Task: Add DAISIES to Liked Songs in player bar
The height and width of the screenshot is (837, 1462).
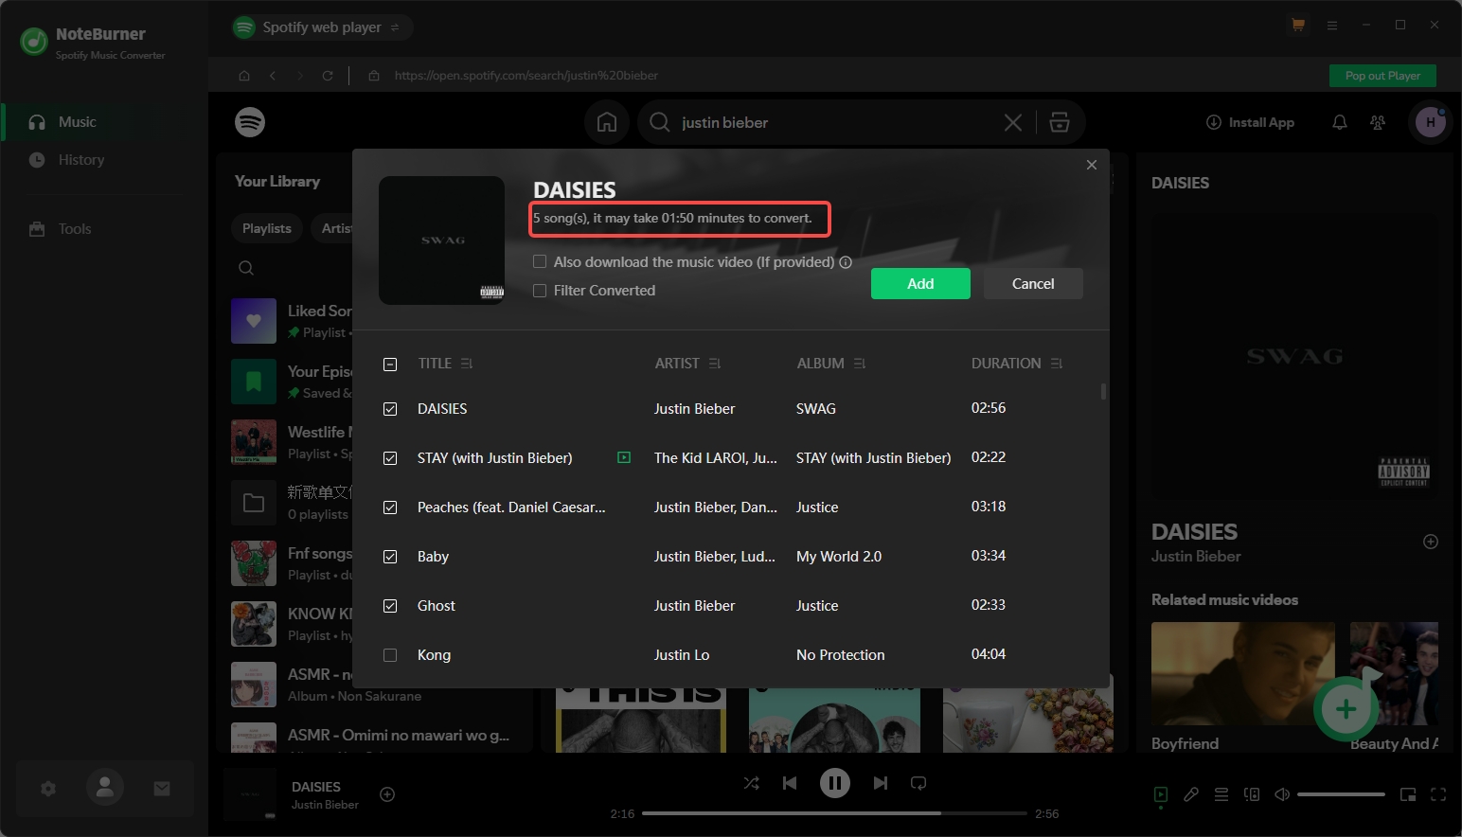Action: (387, 794)
